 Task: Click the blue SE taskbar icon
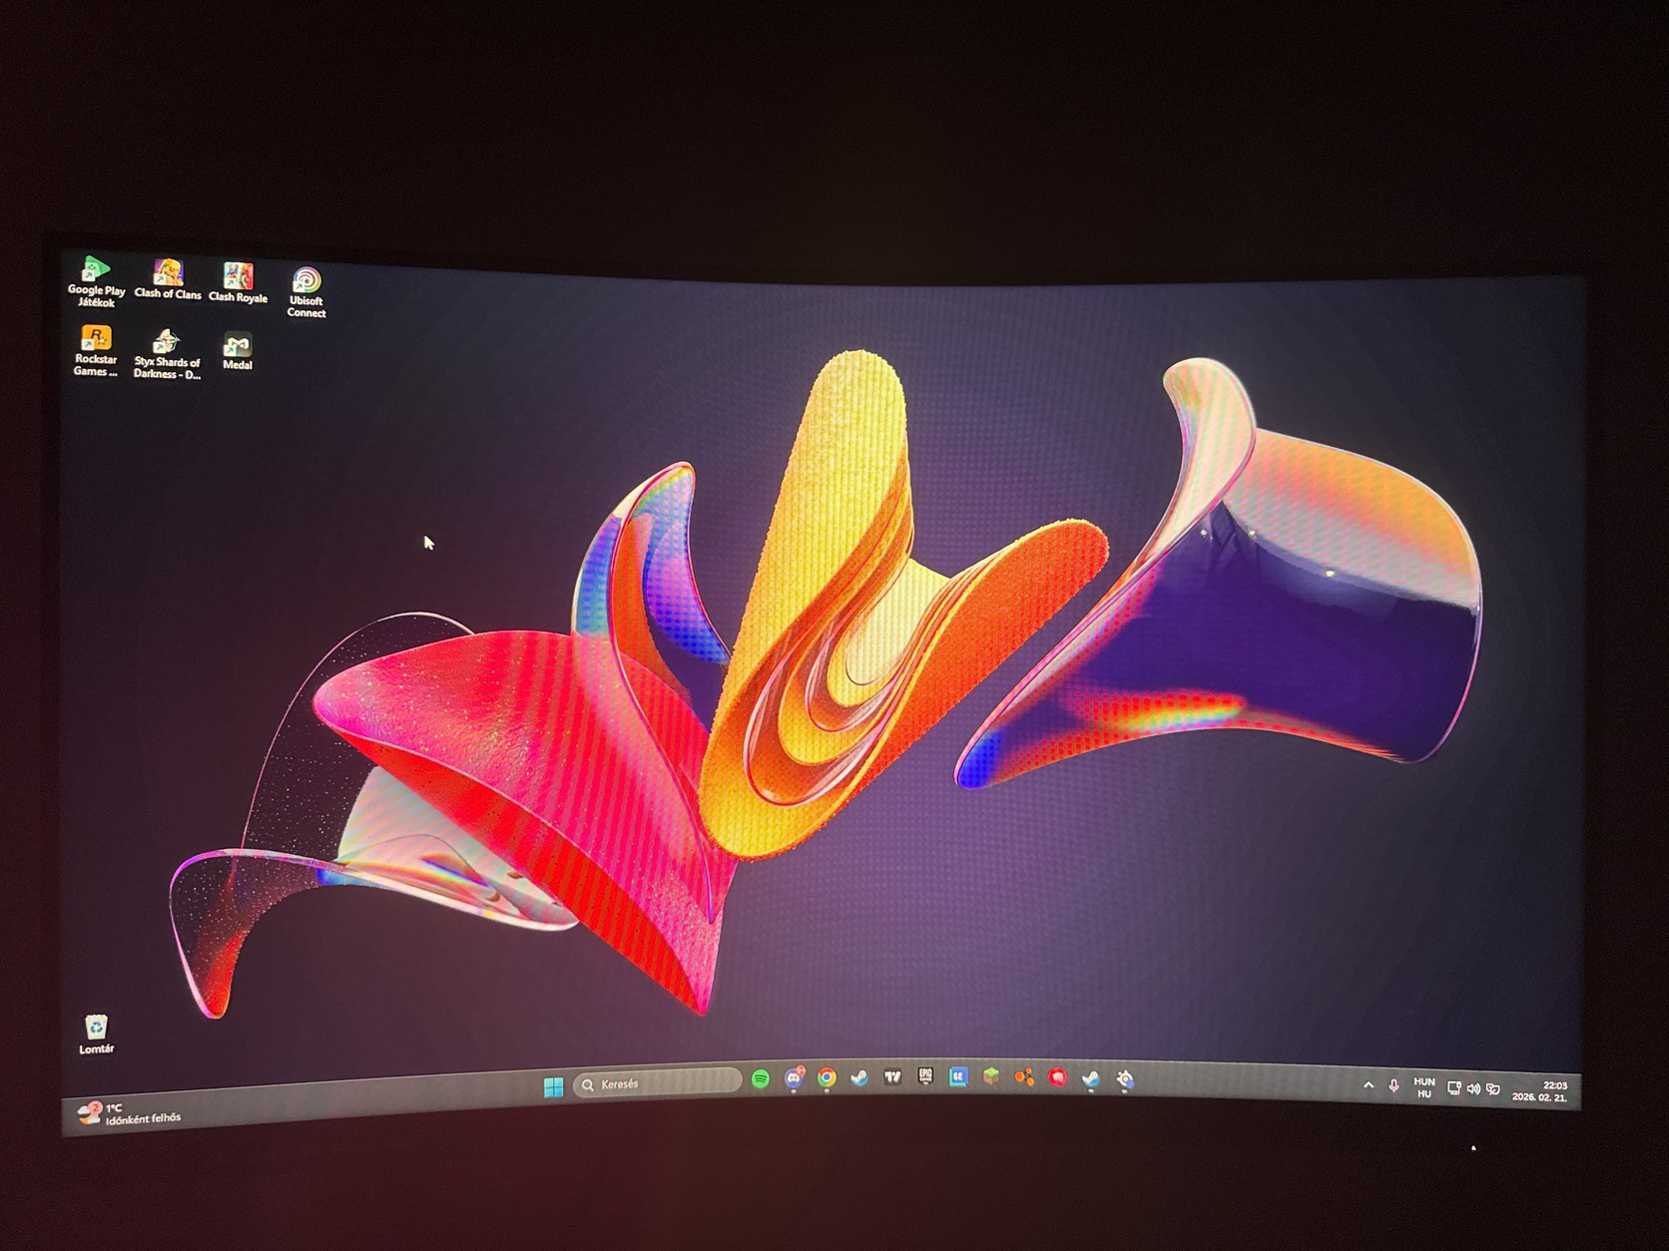pyautogui.click(x=958, y=1076)
